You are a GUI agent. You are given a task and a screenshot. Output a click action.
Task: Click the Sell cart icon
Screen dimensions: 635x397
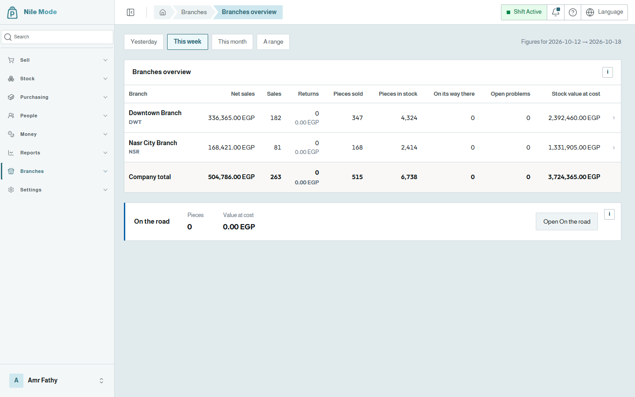(11, 60)
